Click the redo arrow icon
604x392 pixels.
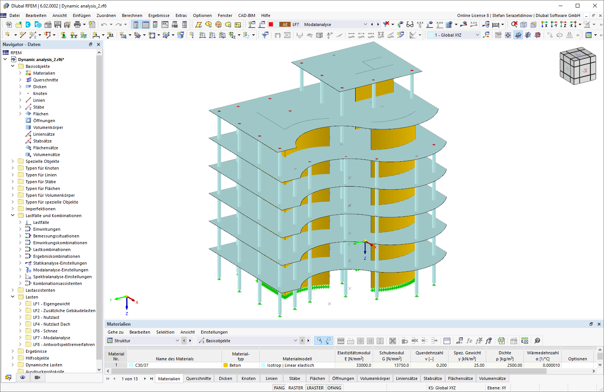click(119, 24)
